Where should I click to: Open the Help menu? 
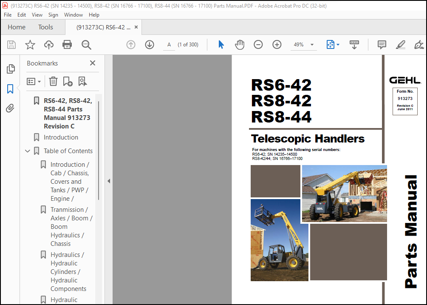[94, 15]
